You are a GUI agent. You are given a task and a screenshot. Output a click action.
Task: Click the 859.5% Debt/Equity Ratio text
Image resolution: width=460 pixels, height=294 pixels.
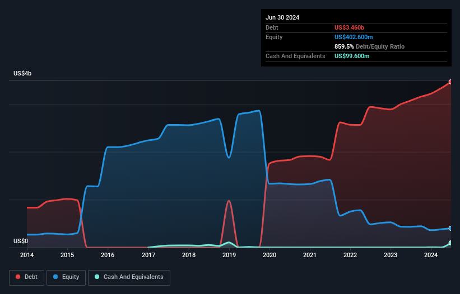pyautogui.click(x=369, y=46)
